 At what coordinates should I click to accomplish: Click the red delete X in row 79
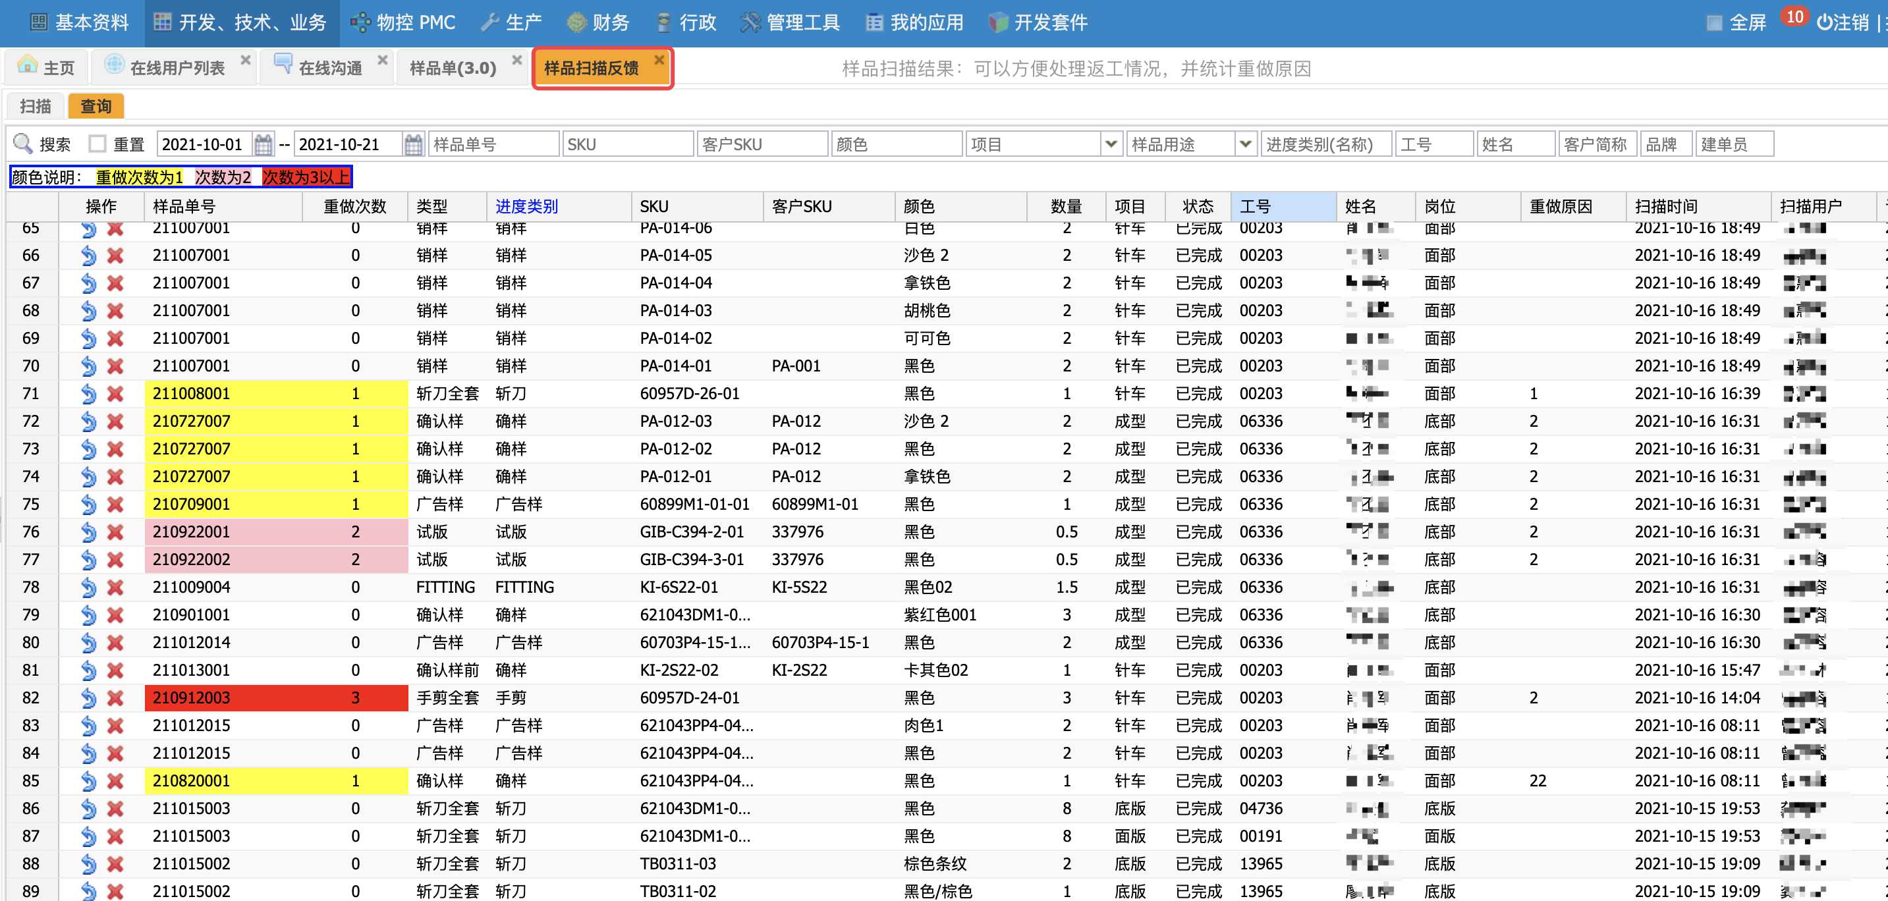tap(115, 615)
